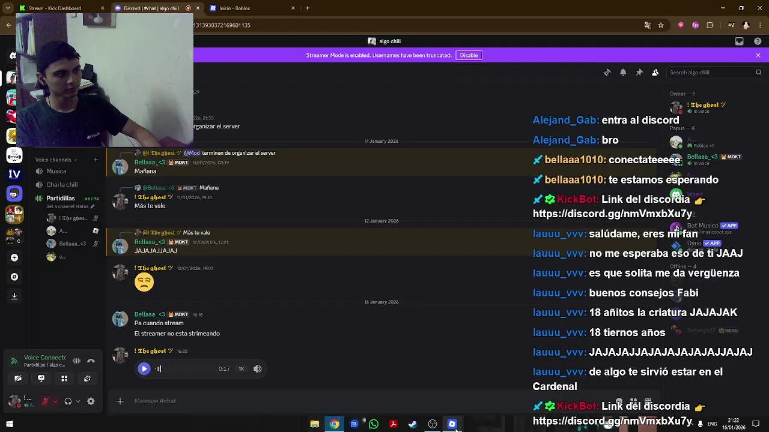Open translate page icon
The image size is (769, 432).
[648, 25]
